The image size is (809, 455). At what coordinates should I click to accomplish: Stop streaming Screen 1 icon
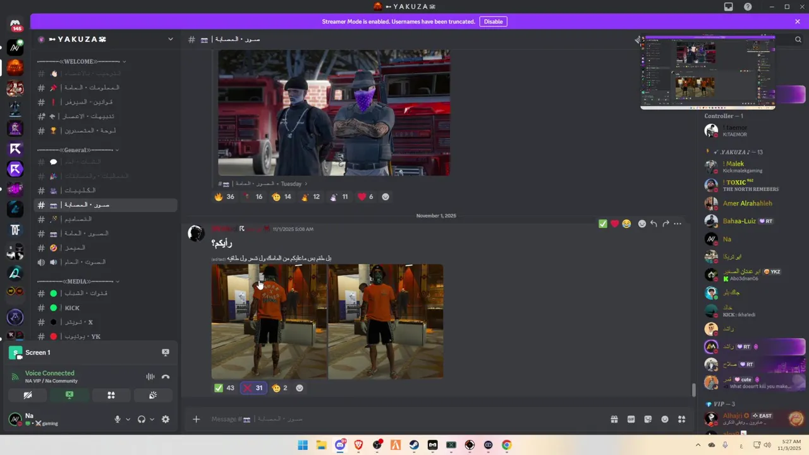166,353
